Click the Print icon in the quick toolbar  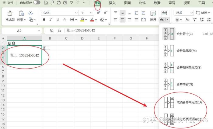pyautogui.click(x=59, y=2)
